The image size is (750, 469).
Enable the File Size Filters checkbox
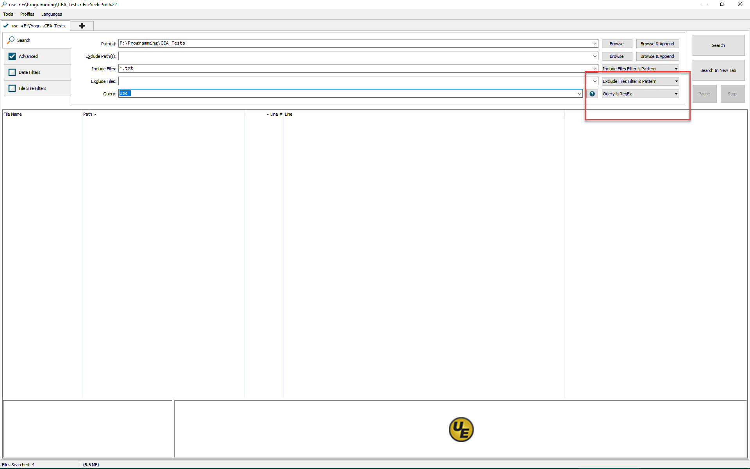pyautogui.click(x=12, y=88)
